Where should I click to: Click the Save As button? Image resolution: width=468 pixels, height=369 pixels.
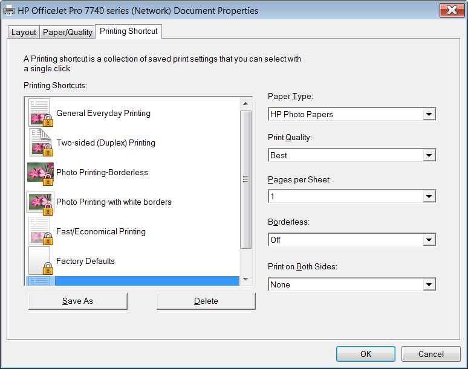pyautogui.click(x=77, y=301)
